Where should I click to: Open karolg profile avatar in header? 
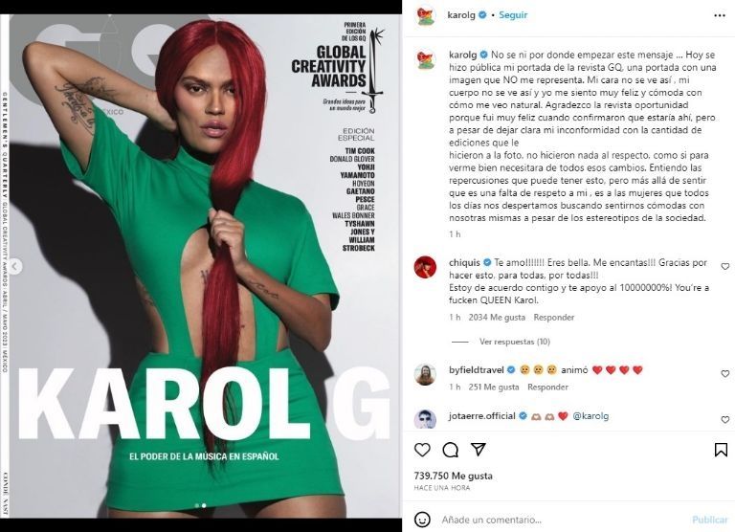click(426, 15)
